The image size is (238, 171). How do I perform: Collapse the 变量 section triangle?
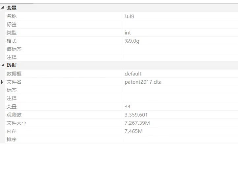pos(3,8)
